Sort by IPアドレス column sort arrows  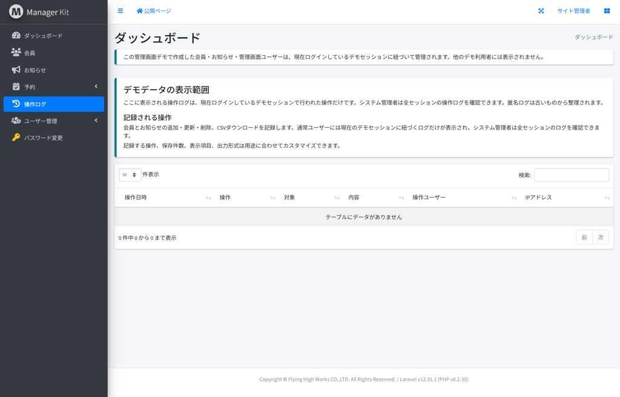[607, 198]
